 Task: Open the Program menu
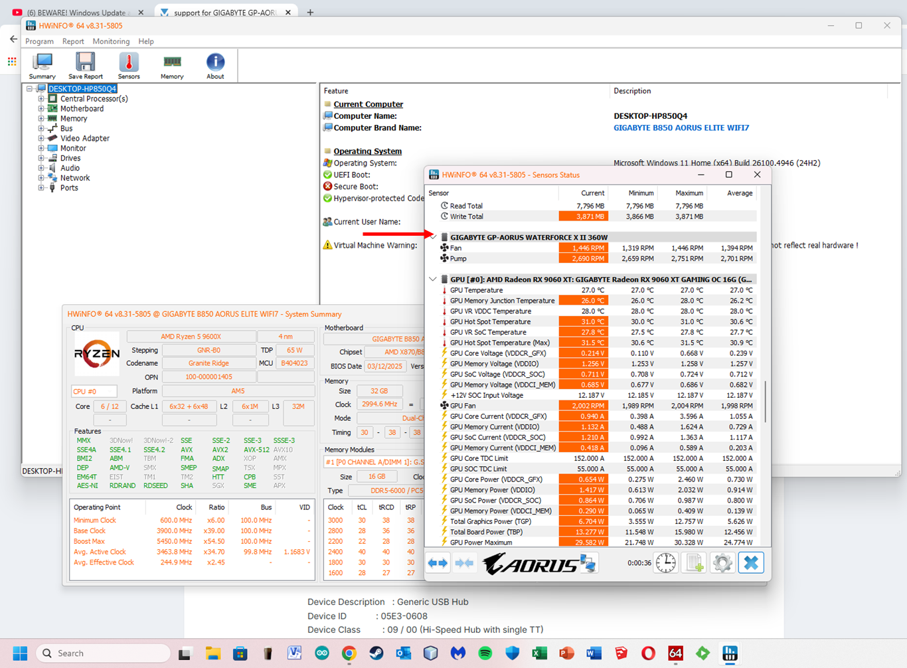[39, 41]
